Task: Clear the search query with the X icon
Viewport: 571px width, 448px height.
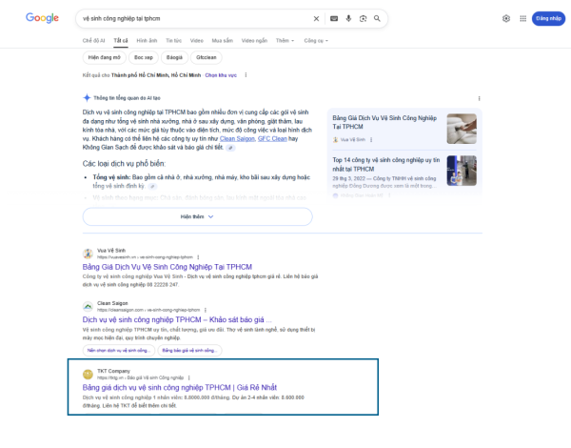Action: pos(317,18)
